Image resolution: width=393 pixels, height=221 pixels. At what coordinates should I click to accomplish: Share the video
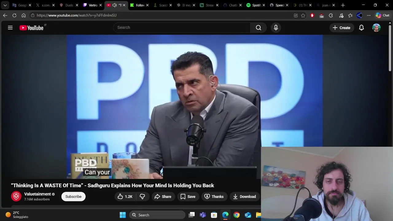click(x=163, y=196)
